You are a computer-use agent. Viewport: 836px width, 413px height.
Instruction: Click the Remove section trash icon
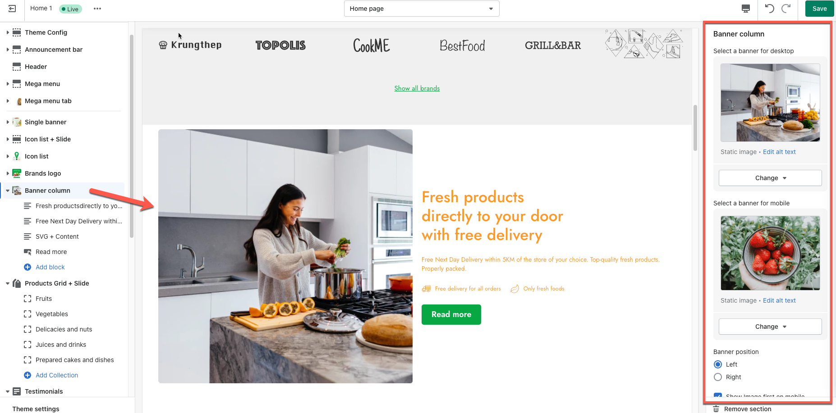click(x=716, y=409)
